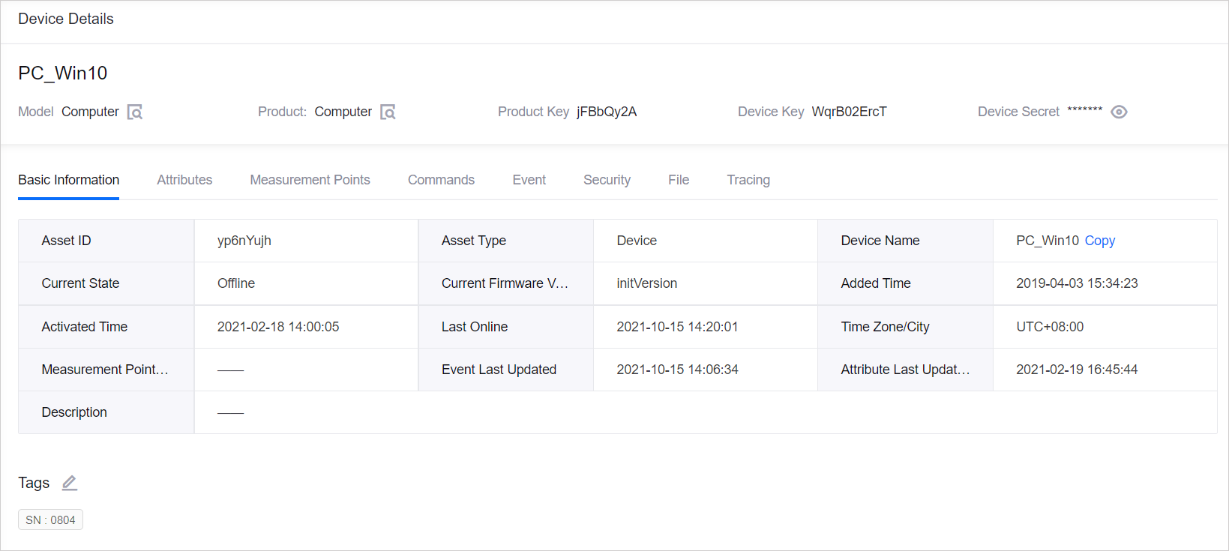Click the truncated Attribute Last Updated label

coord(905,370)
